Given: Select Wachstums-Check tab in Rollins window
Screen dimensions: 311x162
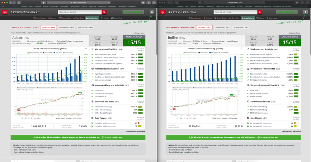Looking at the screenshot, I should pos(241,28).
